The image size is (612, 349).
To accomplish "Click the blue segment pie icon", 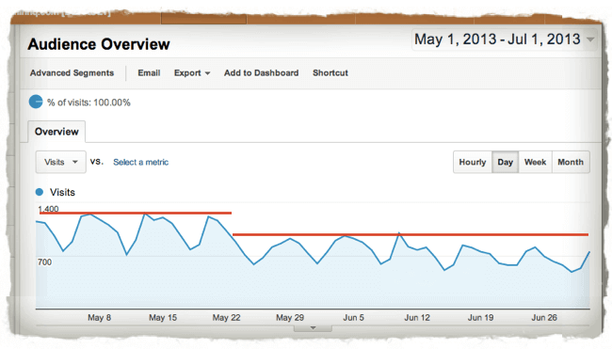I will [36, 102].
